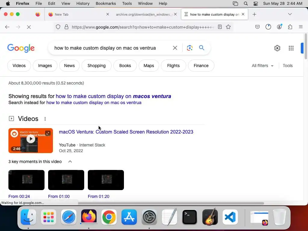Filter results by Flights

[x=173, y=66]
